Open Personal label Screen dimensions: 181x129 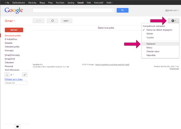[9, 66]
